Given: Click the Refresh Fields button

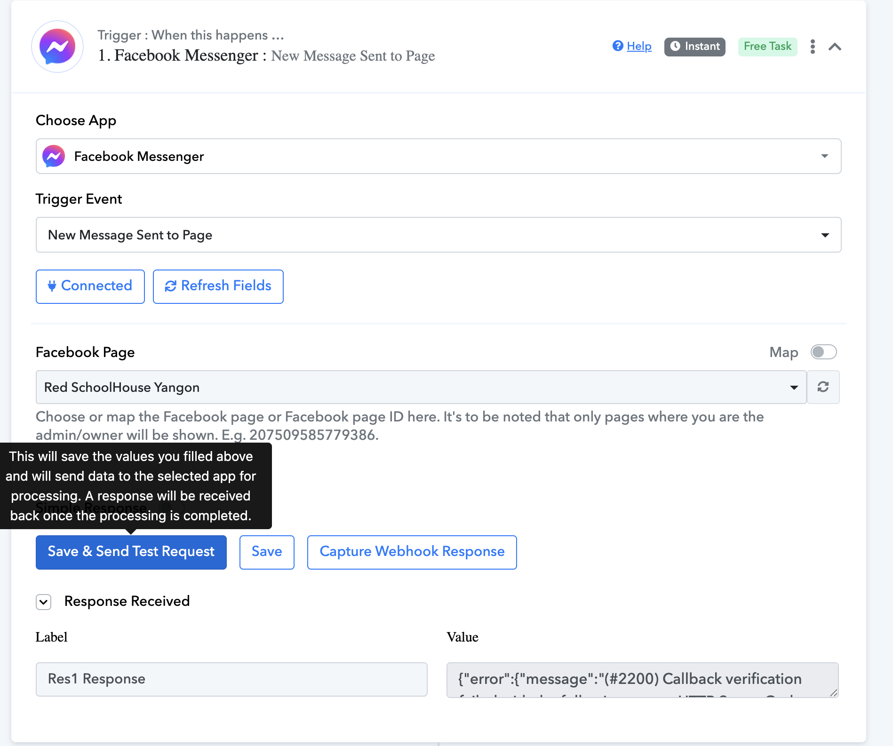Looking at the screenshot, I should [x=218, y=286].
